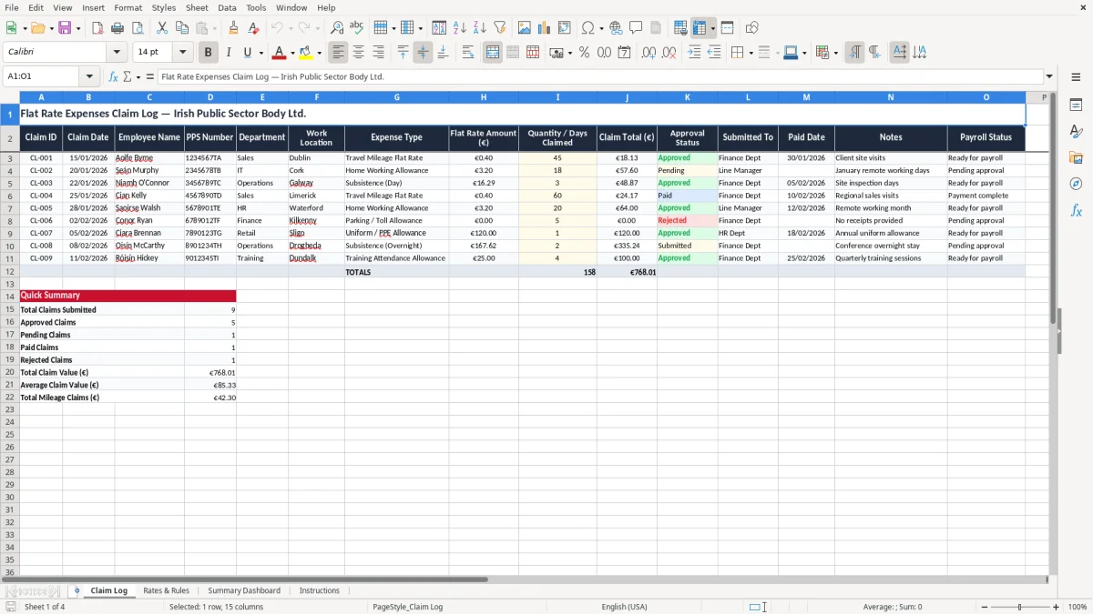Click the Print icon

pos(117,28)
